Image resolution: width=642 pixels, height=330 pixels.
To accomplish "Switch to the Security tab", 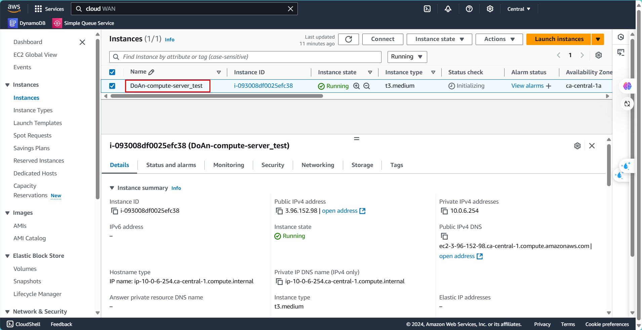I will (x=273, y=165).
